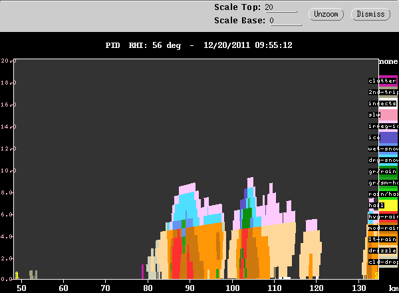Viewport: 399px width, 293px height.
Task: Click the mod-rain legend label
Action: click(x=382, y=228)
